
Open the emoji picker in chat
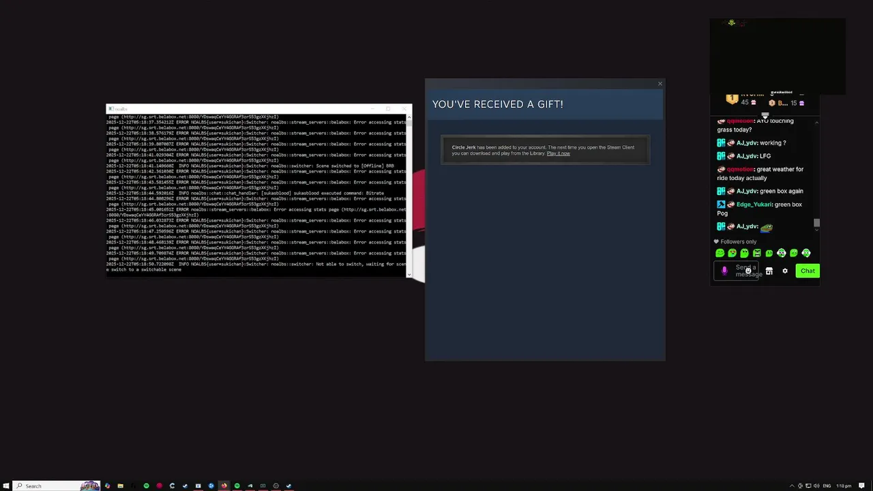coord(748,271)
